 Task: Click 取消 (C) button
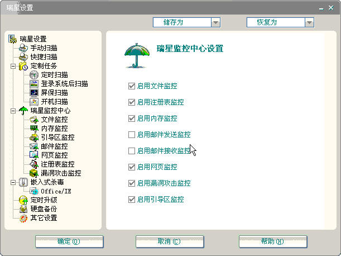[x=170, y=241]
